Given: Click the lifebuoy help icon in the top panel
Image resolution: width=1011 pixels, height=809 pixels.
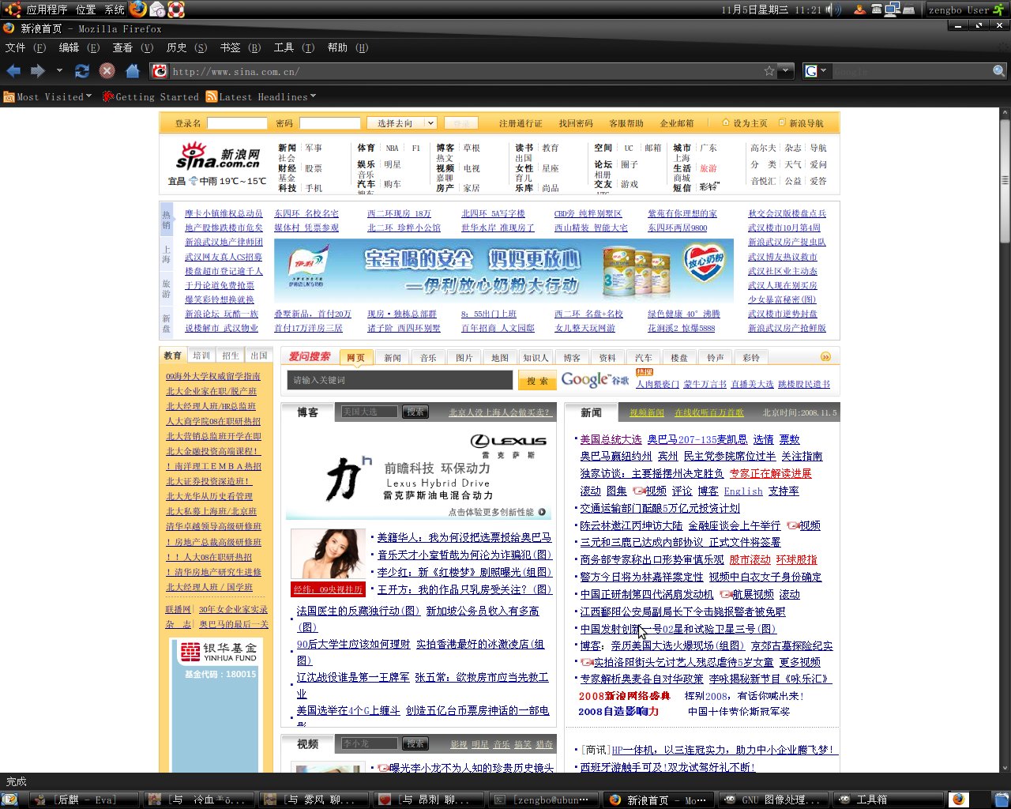Looking at the screenshot, I should click(176, 9).
